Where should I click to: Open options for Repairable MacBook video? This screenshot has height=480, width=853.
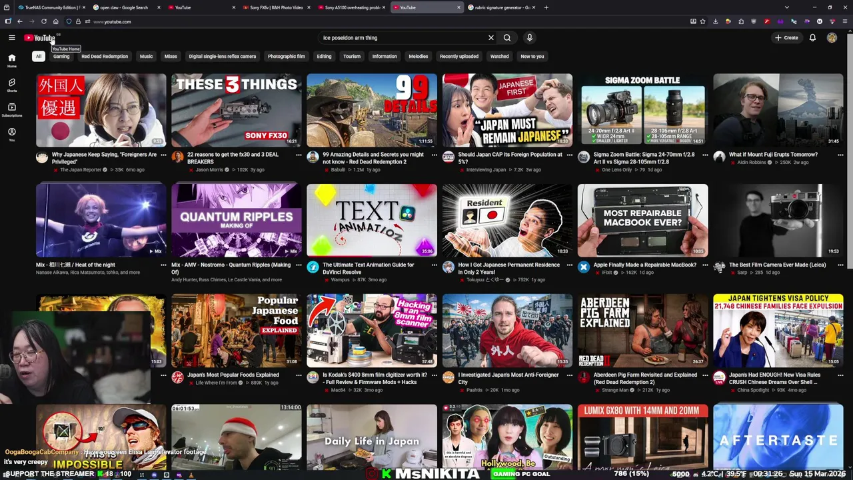coord(704,265)
